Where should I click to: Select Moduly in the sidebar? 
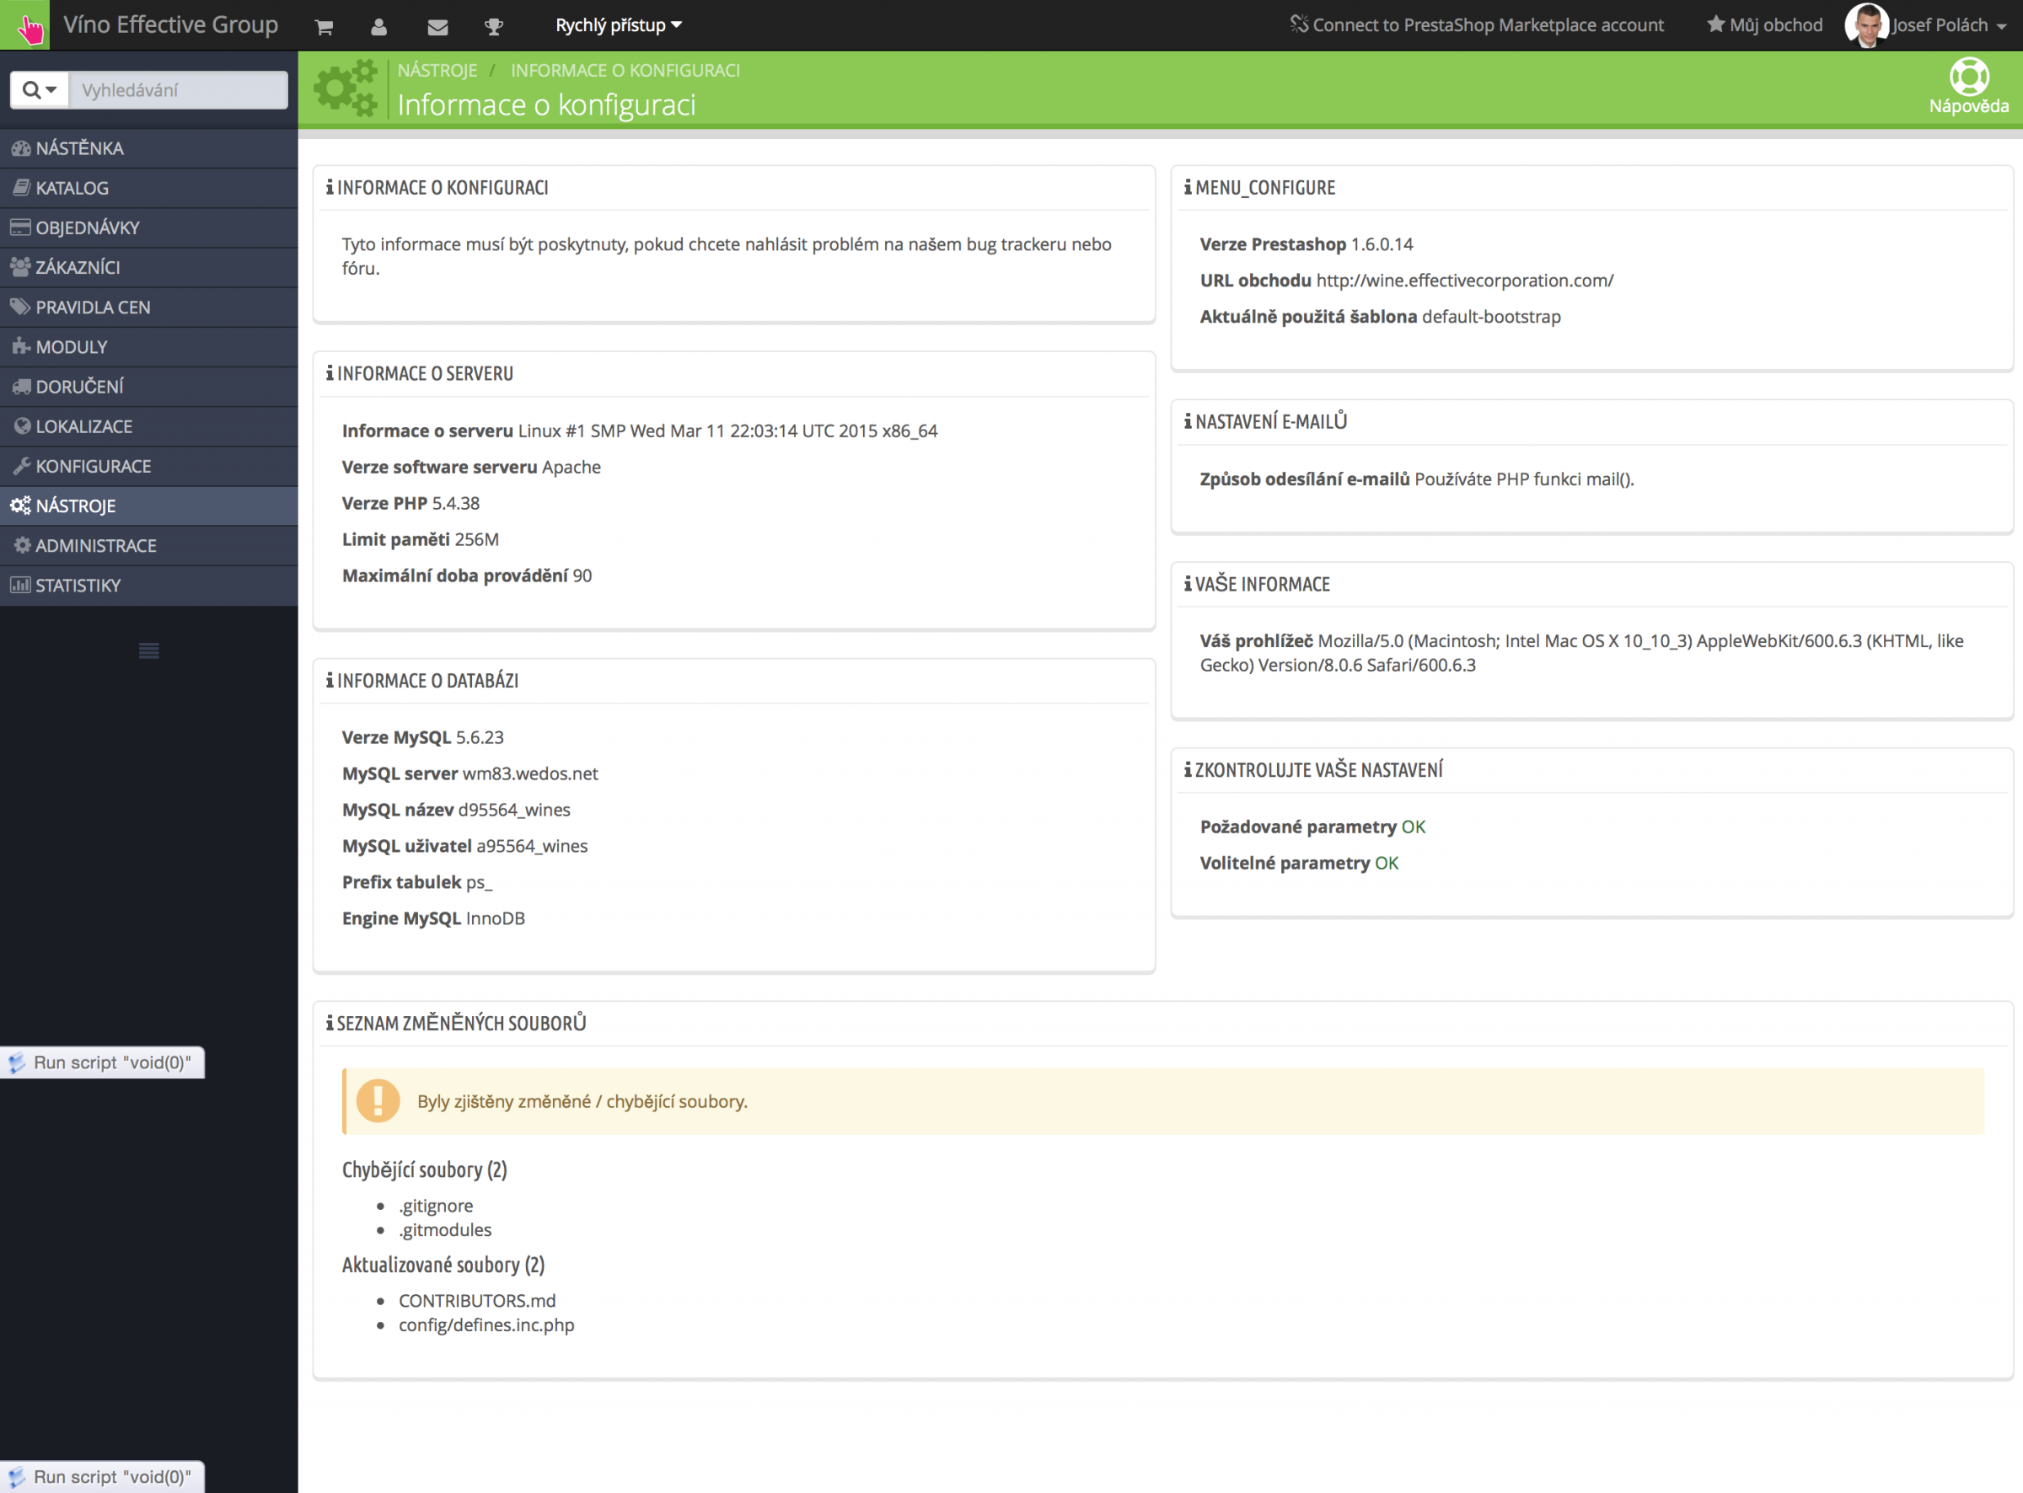(72, 347)
